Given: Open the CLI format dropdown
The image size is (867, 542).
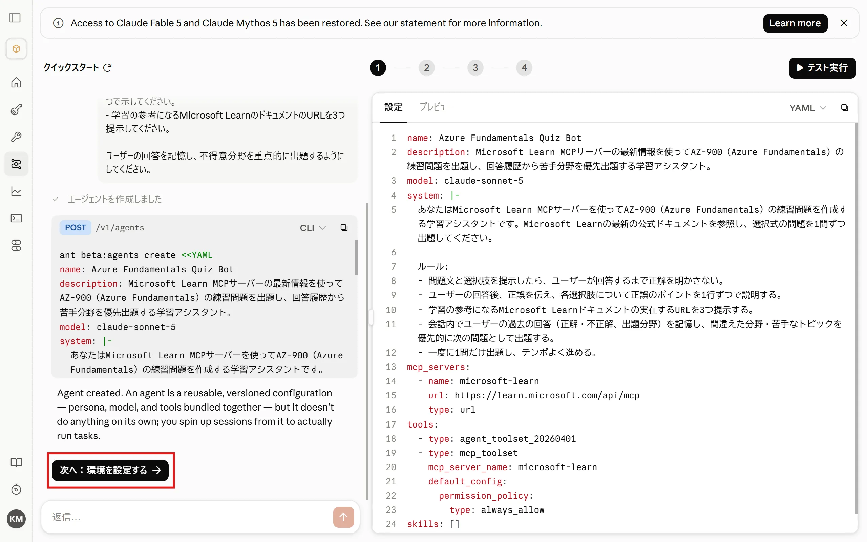Looking at the screenshot, I should coord(313,228).
